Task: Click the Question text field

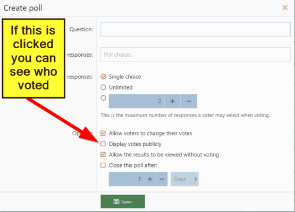Action: coord(196,29)
